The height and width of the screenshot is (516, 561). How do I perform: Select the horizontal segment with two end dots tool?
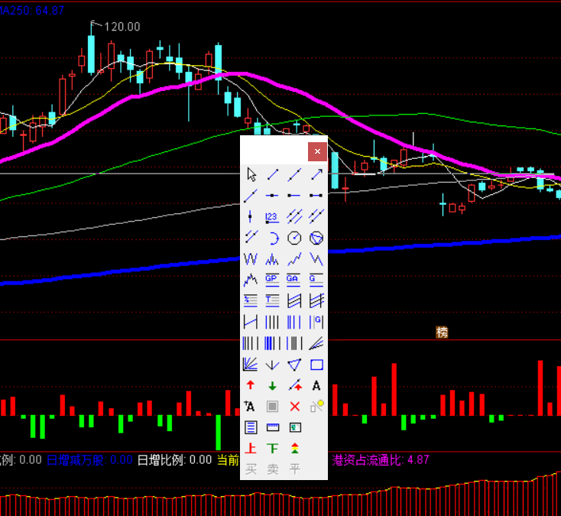(316, 196)
